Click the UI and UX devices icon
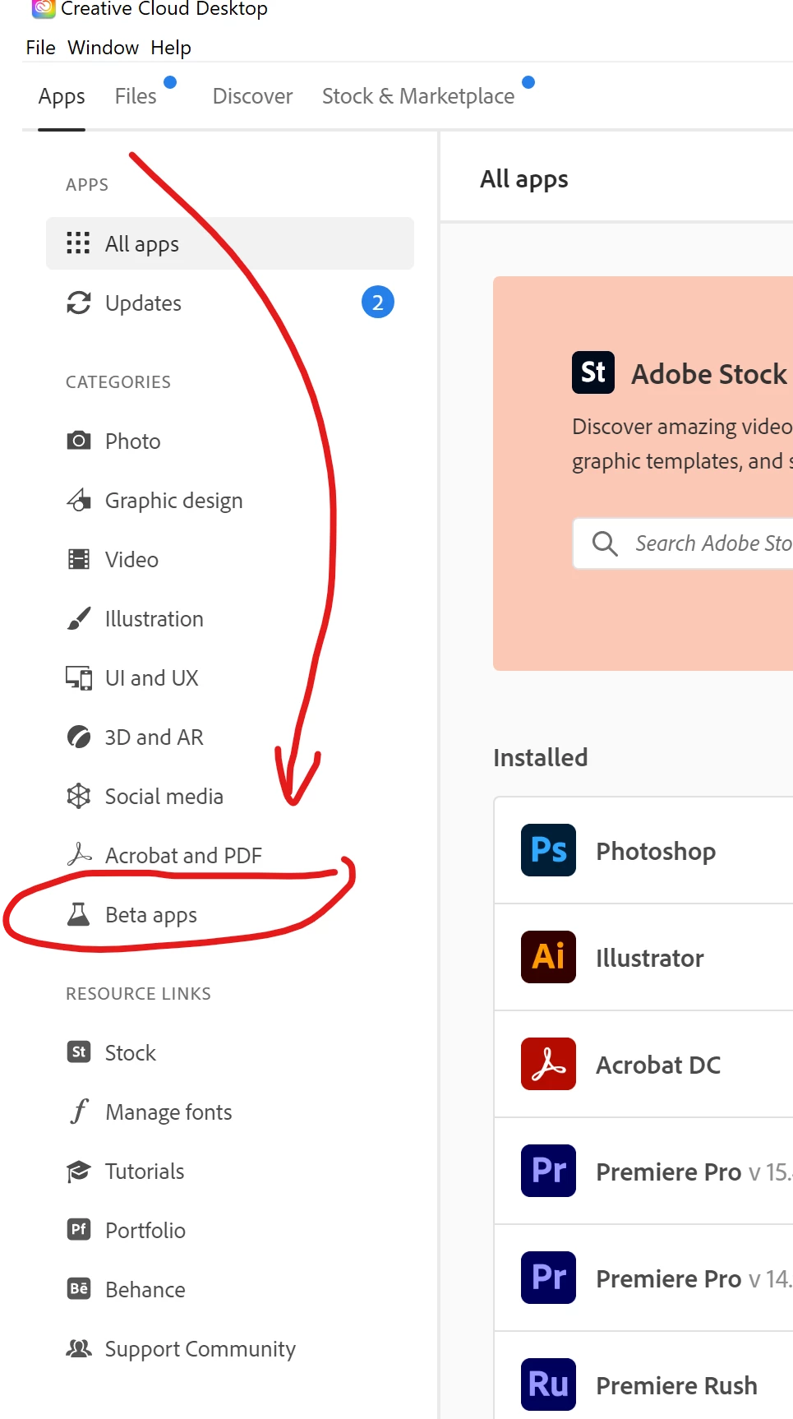The image size is (793, 1419). (x=79, y=677)
